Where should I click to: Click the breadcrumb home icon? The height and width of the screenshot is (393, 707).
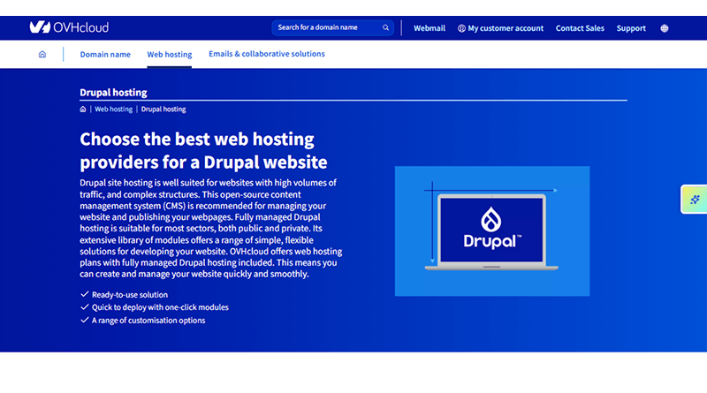pyautogui.click(x=83, y=109)
